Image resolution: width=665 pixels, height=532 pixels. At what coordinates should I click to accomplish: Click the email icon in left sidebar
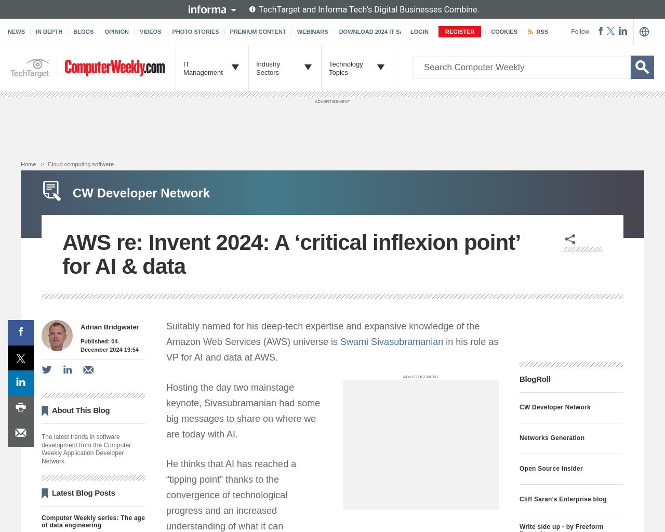(21, 433)
